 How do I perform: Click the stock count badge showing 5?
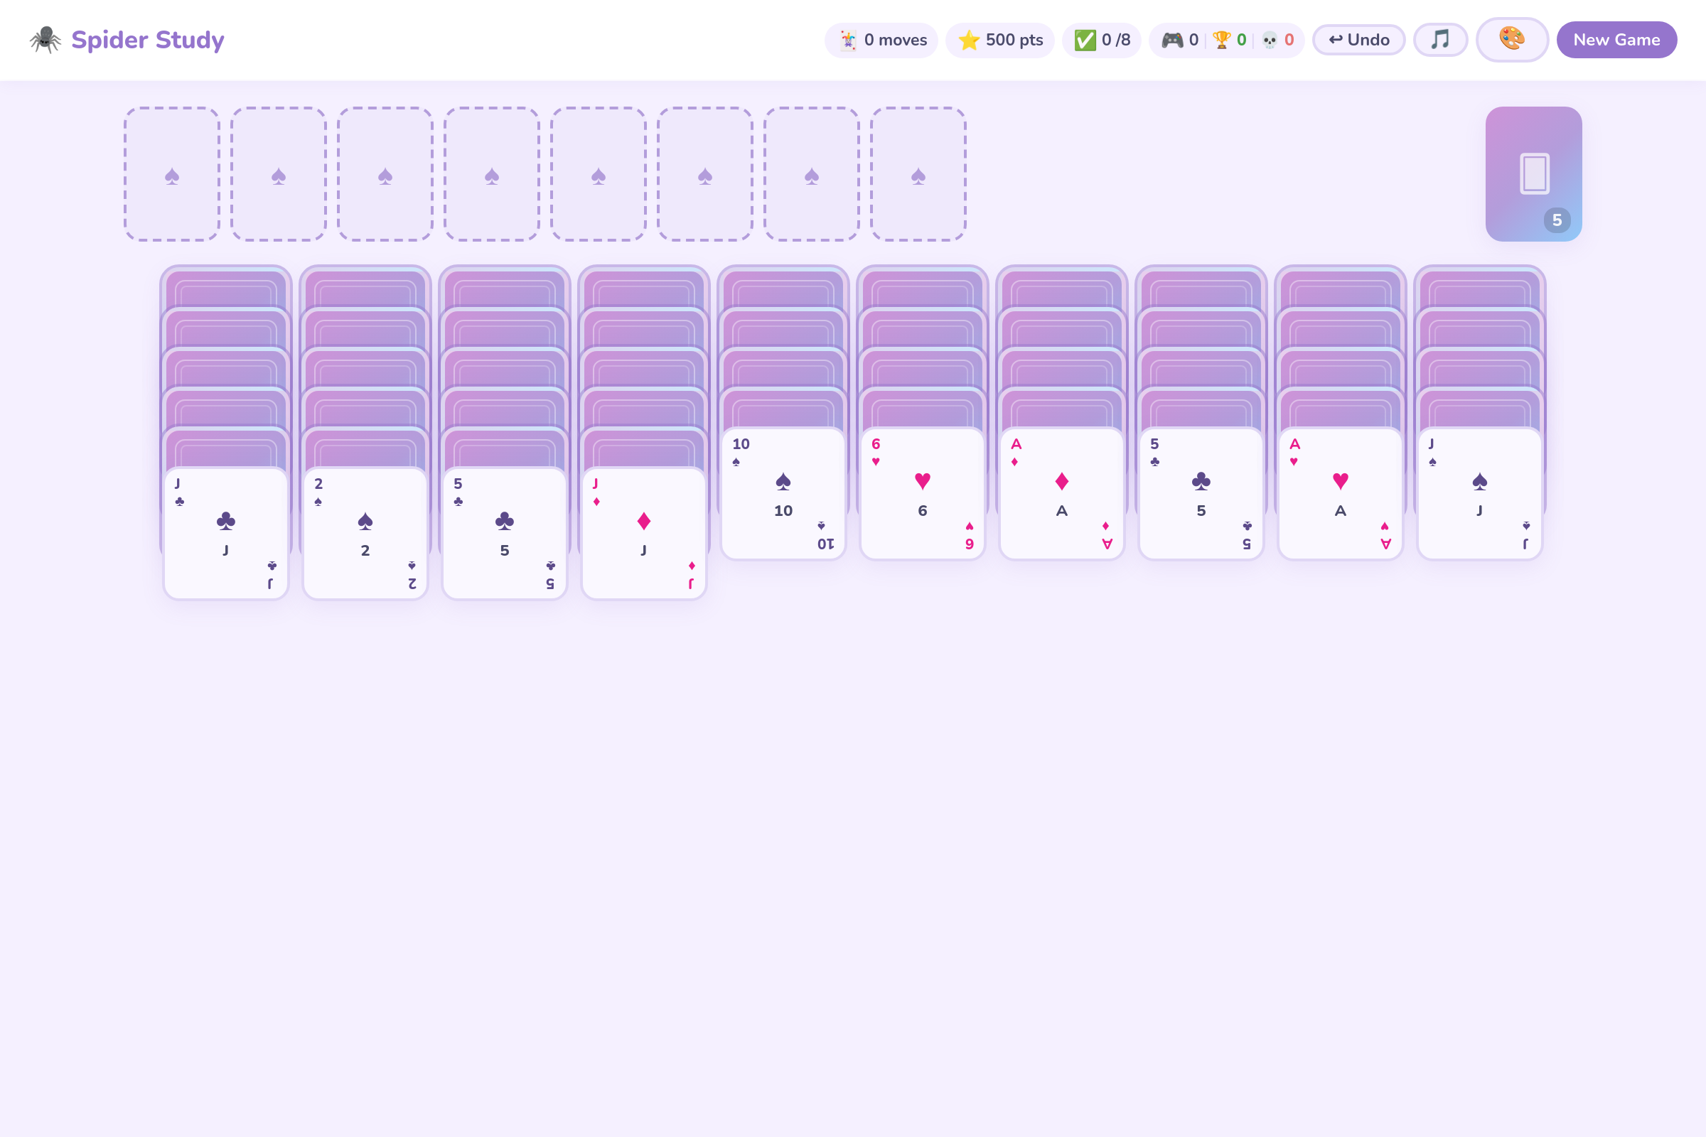click(1557, 220)
